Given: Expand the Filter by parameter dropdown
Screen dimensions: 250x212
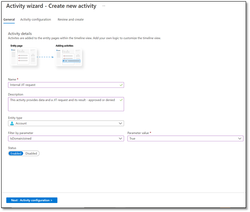Looking at the screenshot, I should point(66,139).
